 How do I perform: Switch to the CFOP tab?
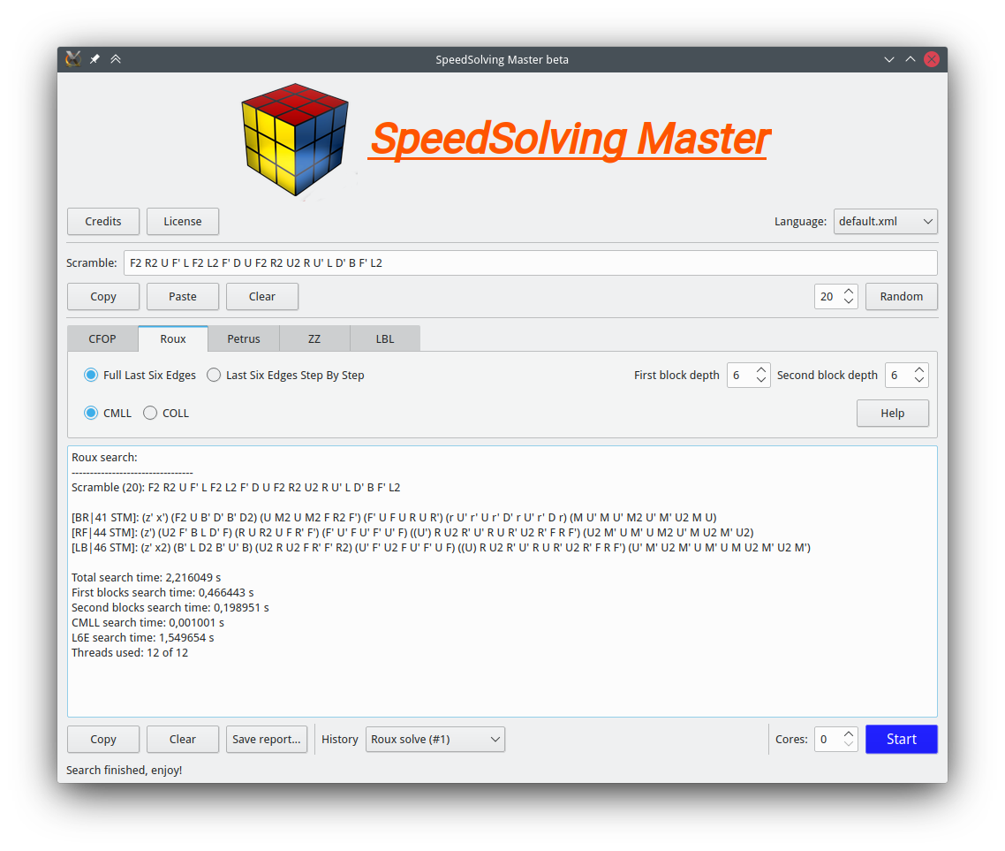click(102, 338)
